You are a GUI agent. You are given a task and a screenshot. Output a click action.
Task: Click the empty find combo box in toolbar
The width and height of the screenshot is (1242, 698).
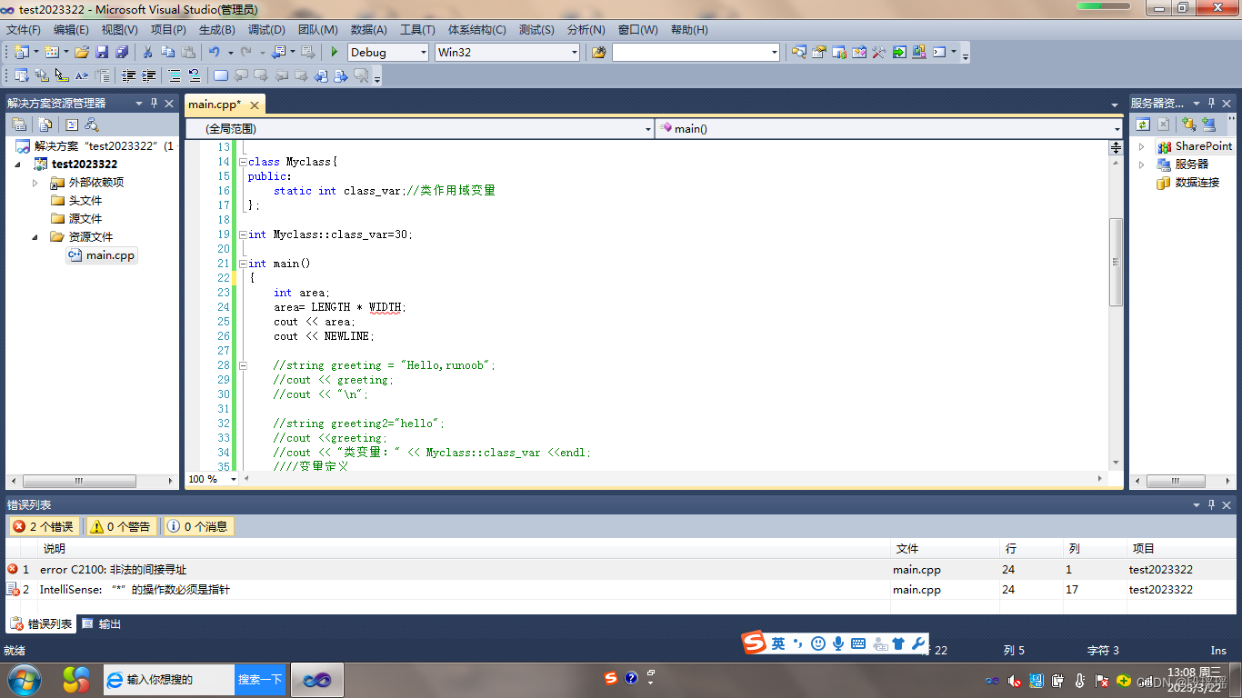click(x=696, y=53)
